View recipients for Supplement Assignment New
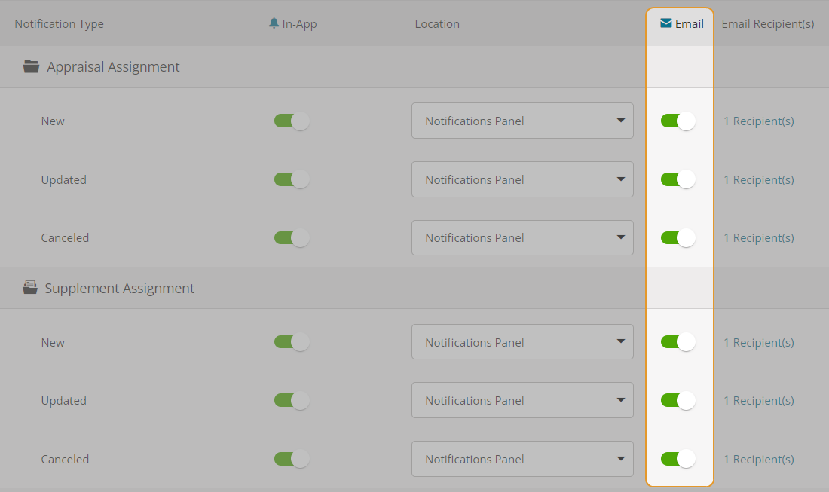The height and width of the screenshot is (492, 829). pos(759,343)
